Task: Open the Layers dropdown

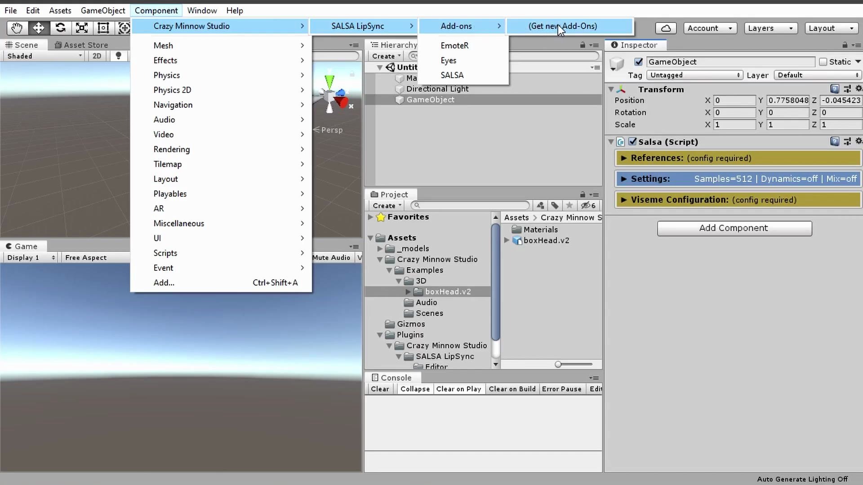Action: tap(771, 28)
